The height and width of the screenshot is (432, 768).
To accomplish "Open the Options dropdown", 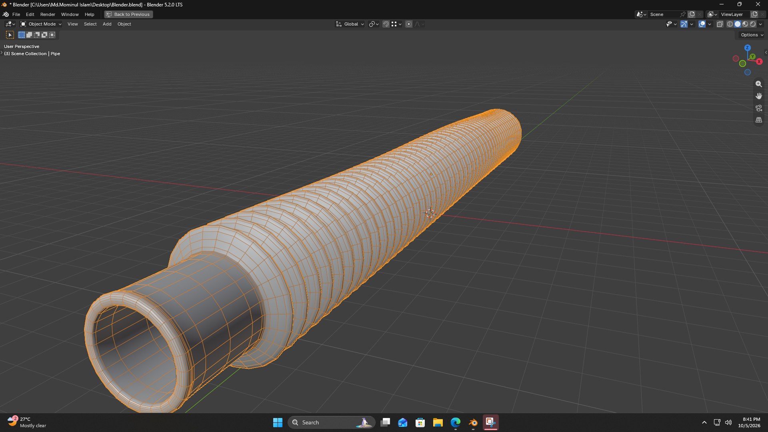I will pos(752,35).
